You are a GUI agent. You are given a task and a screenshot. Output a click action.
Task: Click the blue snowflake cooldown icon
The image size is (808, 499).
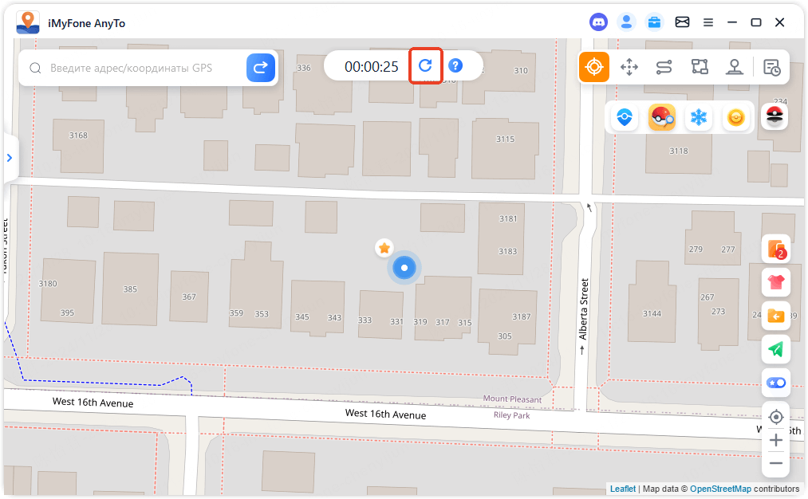[699, 117]
